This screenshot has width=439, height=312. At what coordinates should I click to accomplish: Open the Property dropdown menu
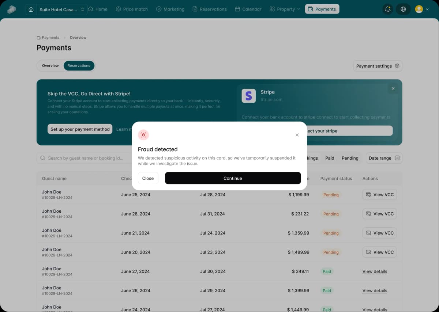tap(285, 9)
